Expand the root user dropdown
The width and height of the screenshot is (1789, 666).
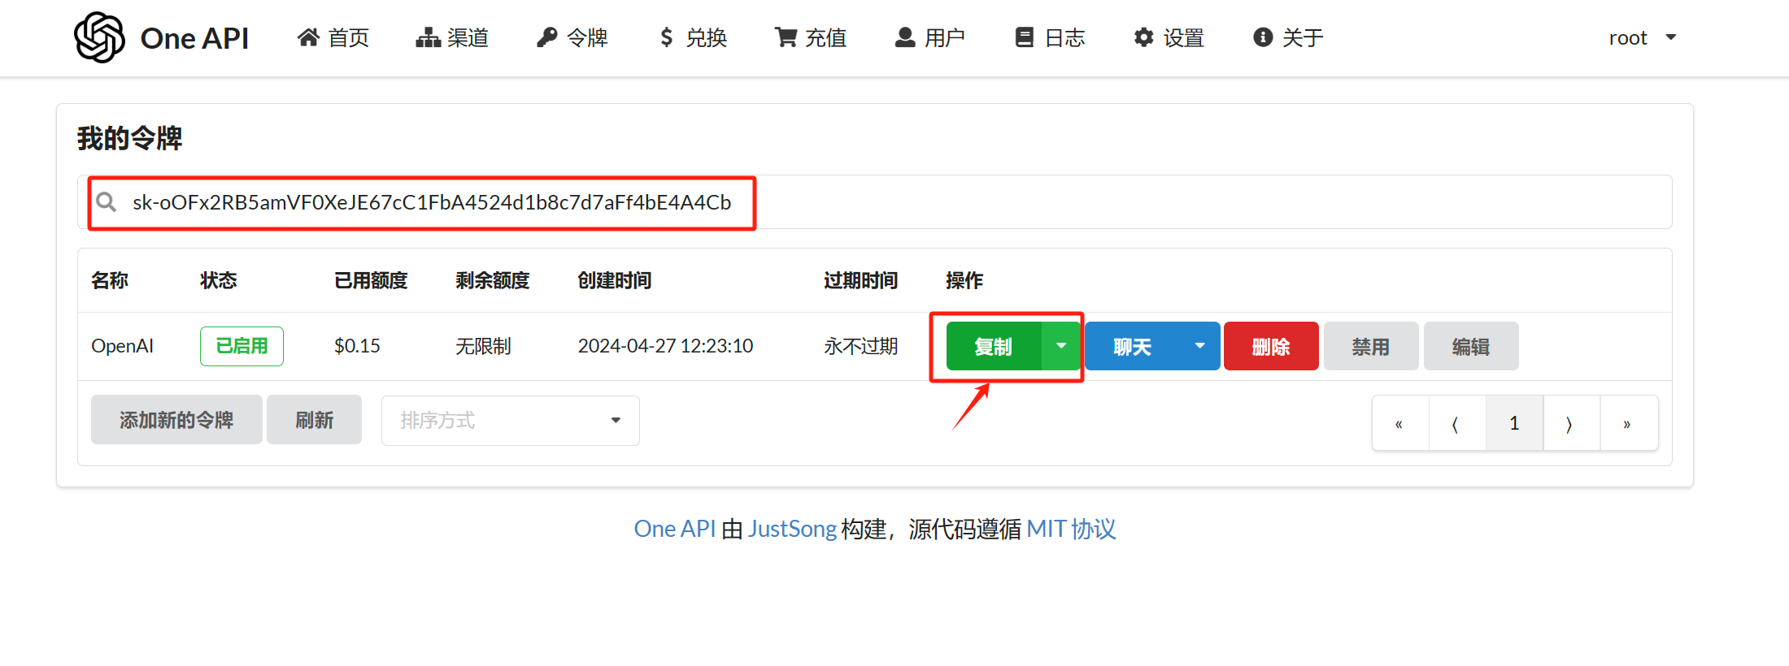click(1643, 37)
